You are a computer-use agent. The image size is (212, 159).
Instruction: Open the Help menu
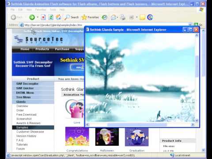(62, 10)
